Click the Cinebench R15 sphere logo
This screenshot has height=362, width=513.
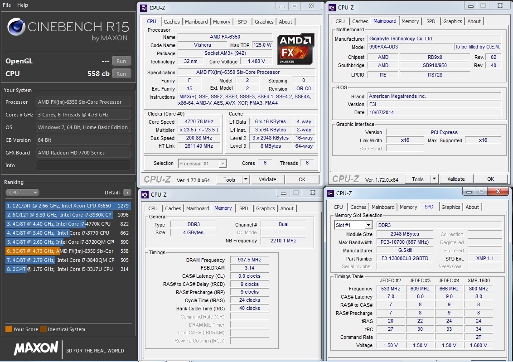tap(16, 26)
